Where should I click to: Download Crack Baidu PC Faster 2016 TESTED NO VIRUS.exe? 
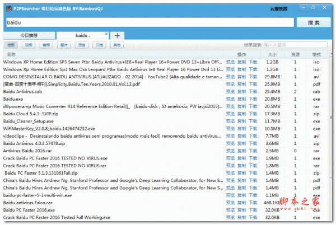pyautogui.click(x=253, y=158)
